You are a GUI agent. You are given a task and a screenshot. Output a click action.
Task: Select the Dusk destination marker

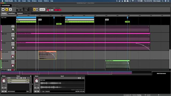40,19
